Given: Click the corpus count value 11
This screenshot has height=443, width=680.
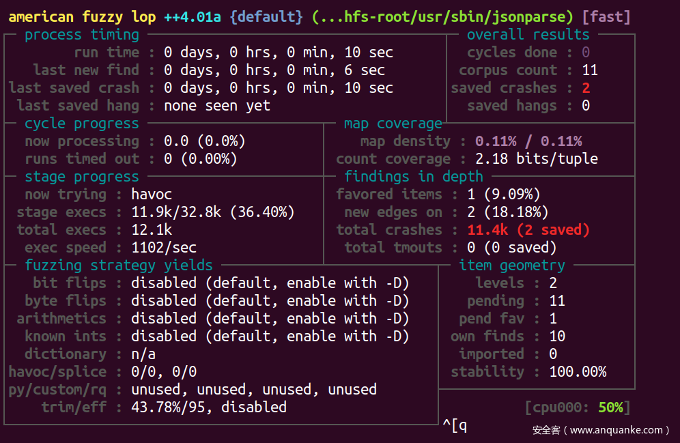Looking at the screenshot, I should click(589, 70).
